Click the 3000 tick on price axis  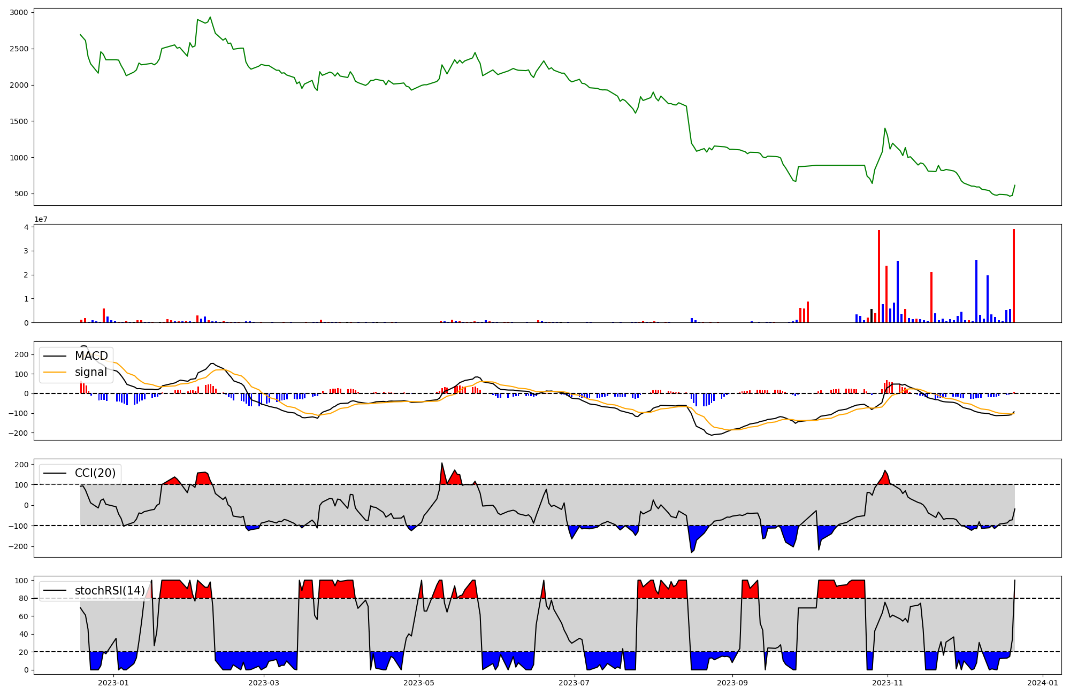click(x=19, y=12)
